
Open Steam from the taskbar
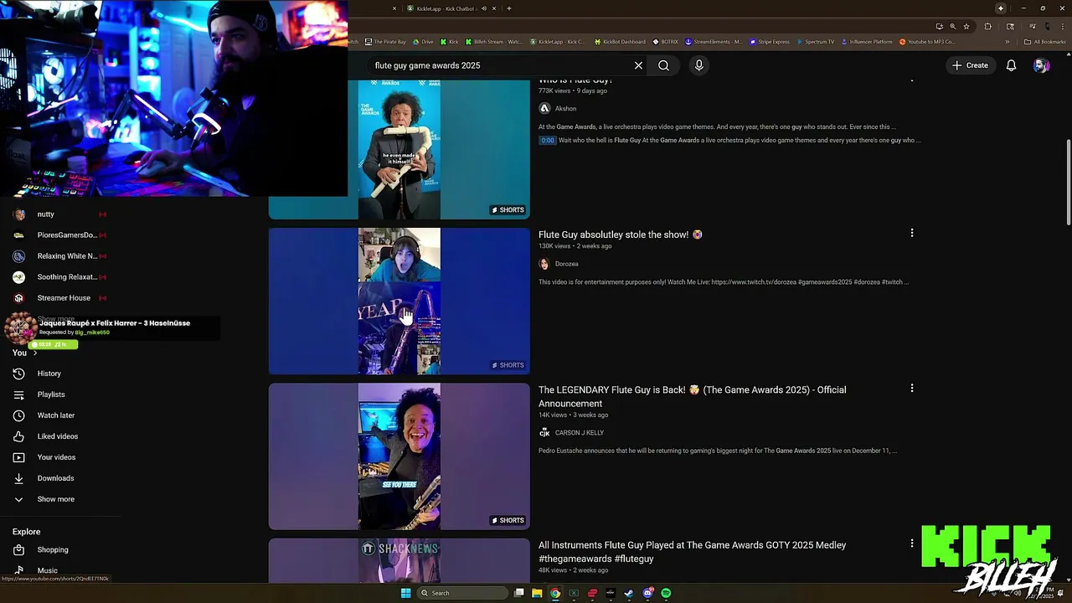(629, 593)
